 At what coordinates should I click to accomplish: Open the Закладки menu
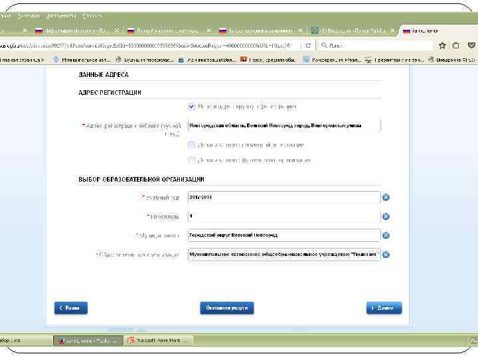[x=29, y=16]
